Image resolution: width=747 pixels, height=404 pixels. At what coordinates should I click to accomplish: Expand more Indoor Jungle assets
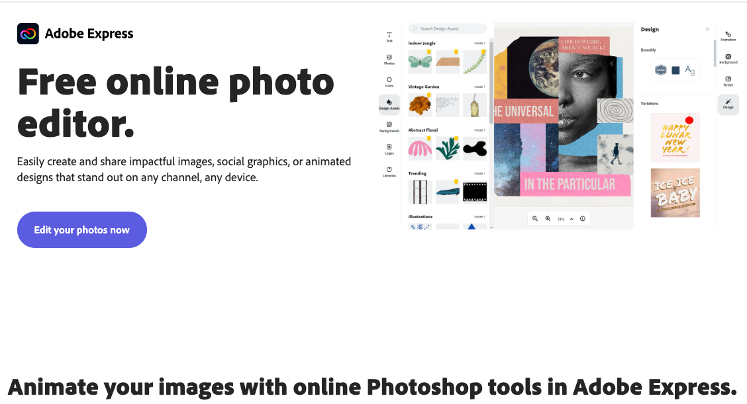480,43
